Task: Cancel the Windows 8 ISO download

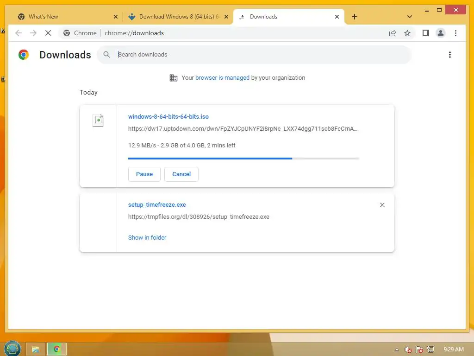Action: click(x=181, y=174)
